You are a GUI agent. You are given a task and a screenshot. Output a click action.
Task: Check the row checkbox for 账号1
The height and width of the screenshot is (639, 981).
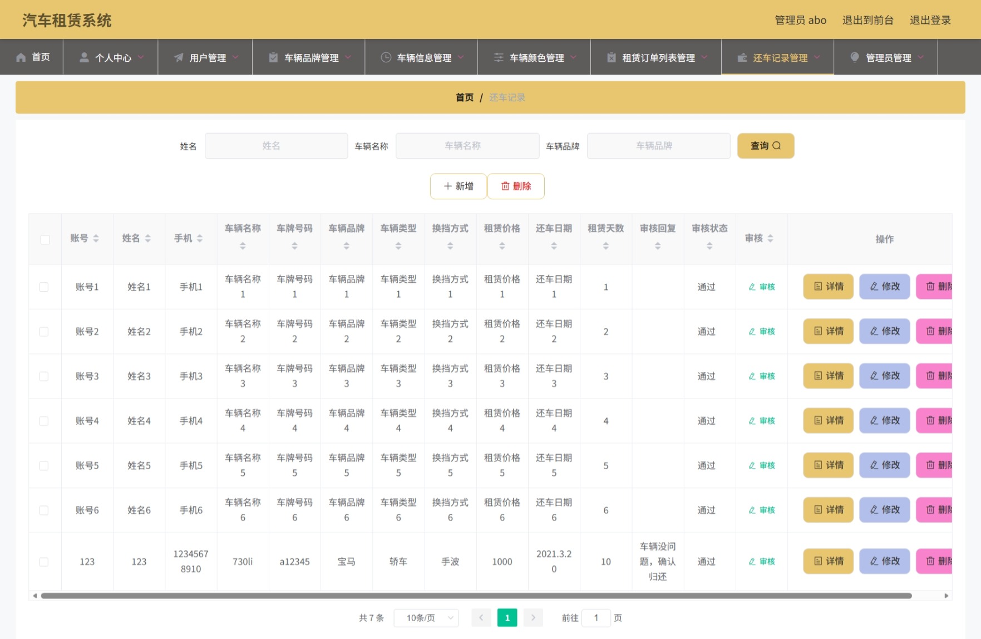pyautogui.click(x=44, y=287)
